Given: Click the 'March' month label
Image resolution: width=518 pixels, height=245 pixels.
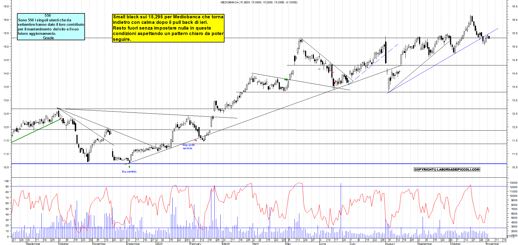Looking at the screenshot, I should coord(226,244).
